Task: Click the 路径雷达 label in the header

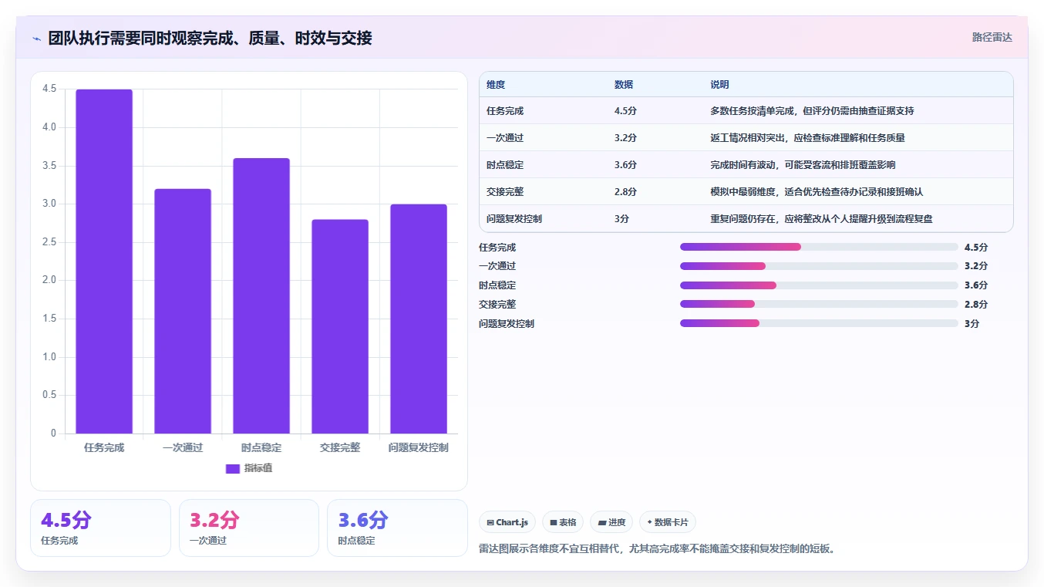Action: [x=992, y=37]
